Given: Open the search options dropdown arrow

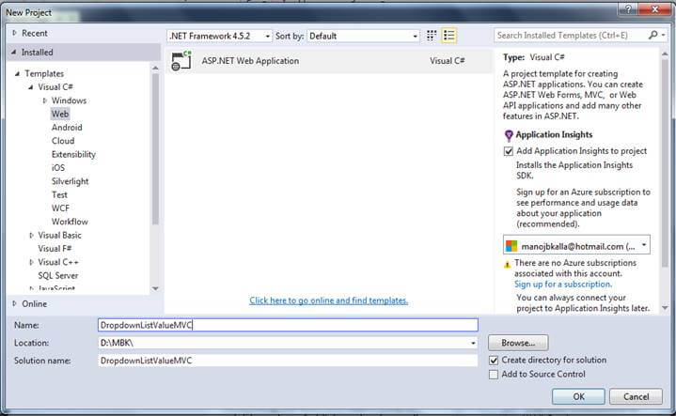Looking at the screenshot, I should [663, 35].
